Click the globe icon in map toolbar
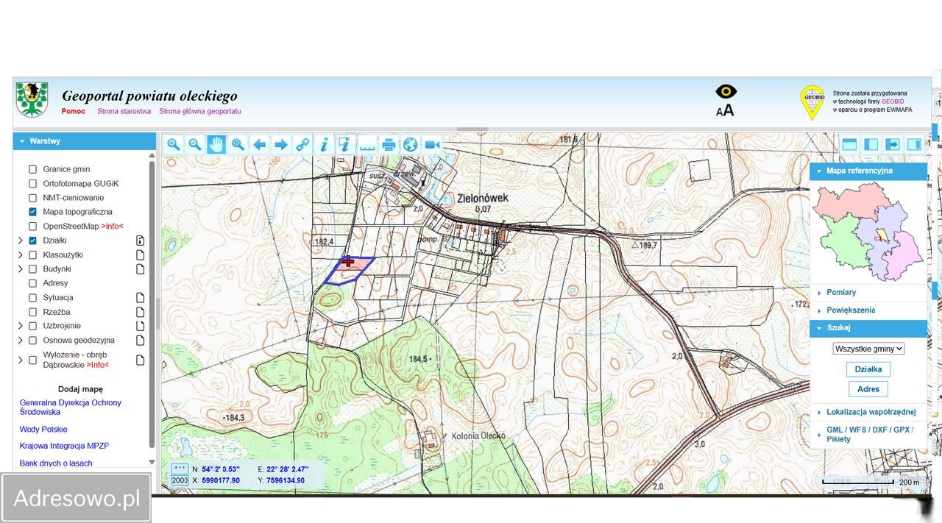This screenshot has width=942, height=523. click(x=410, y=144)
